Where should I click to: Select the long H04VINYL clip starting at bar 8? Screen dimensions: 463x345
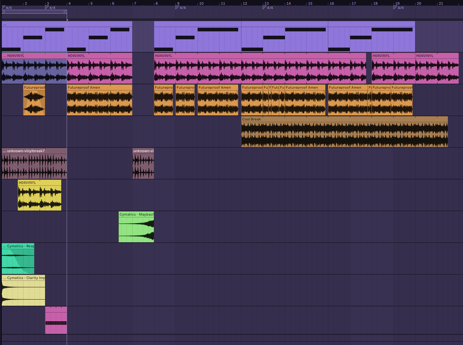(260, 68)
